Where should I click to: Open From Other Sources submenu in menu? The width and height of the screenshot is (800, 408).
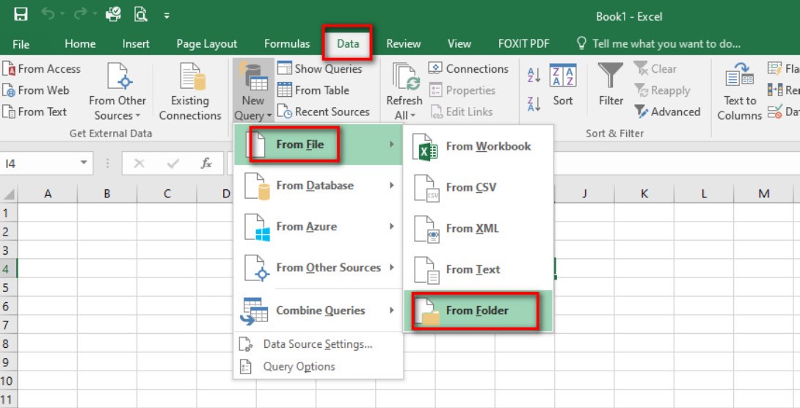coord(318,267)
